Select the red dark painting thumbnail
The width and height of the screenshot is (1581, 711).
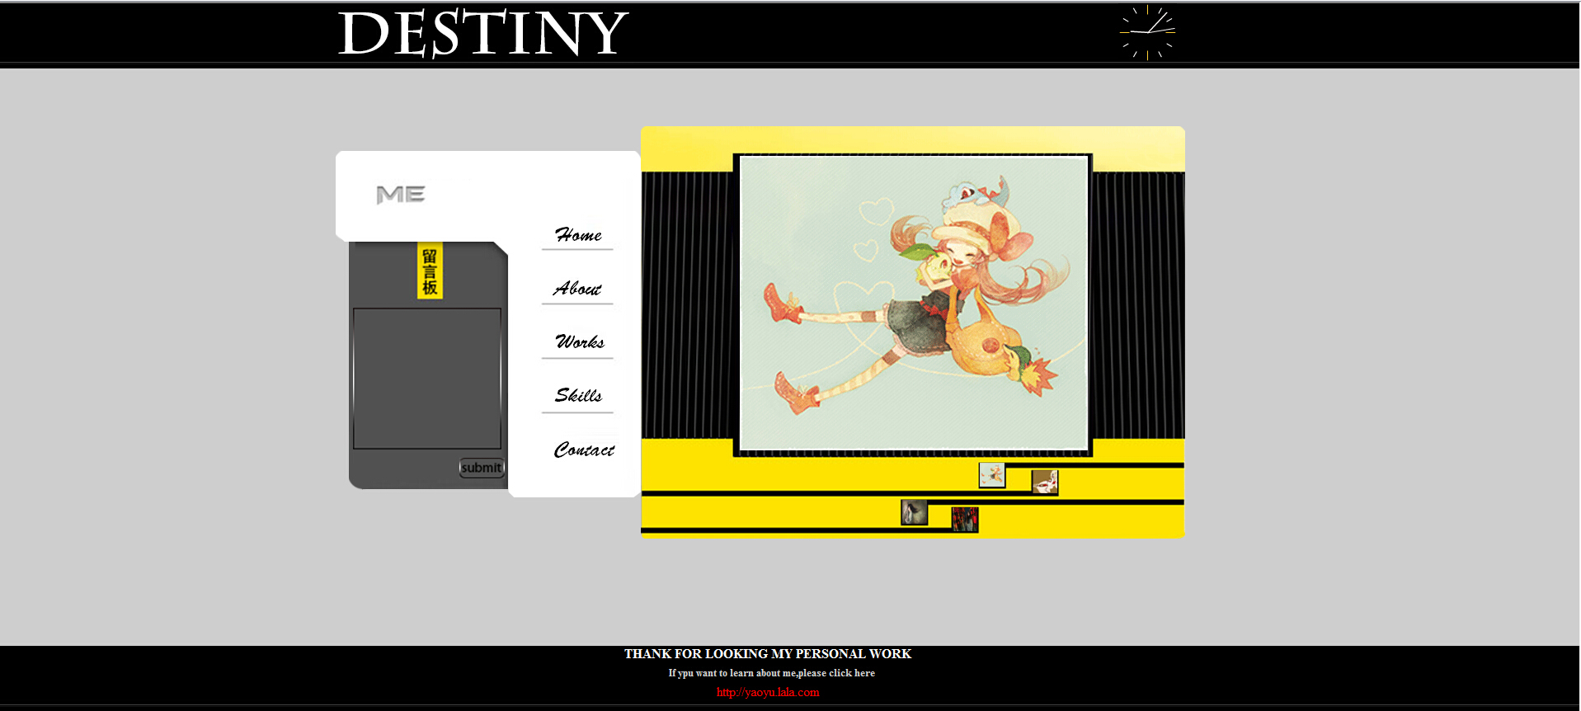pyautogui.click(x=965, y=520)
